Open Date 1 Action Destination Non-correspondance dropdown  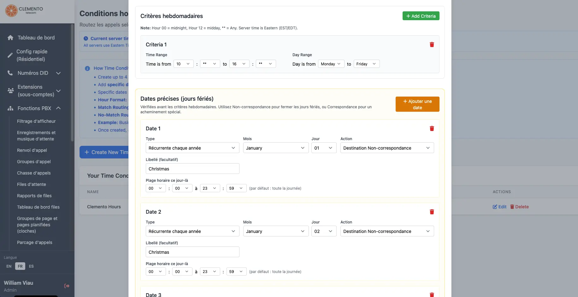coord(387,148)
